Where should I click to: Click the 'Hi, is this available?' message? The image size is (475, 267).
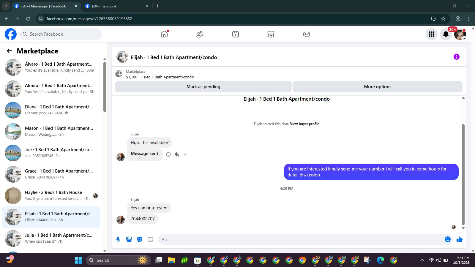click(150, 143)
